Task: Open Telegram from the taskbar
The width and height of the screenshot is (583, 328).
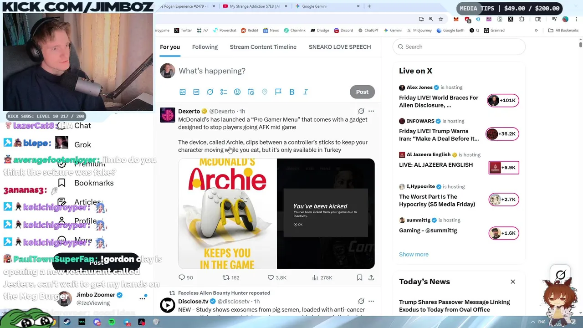Action: (127, 322)
